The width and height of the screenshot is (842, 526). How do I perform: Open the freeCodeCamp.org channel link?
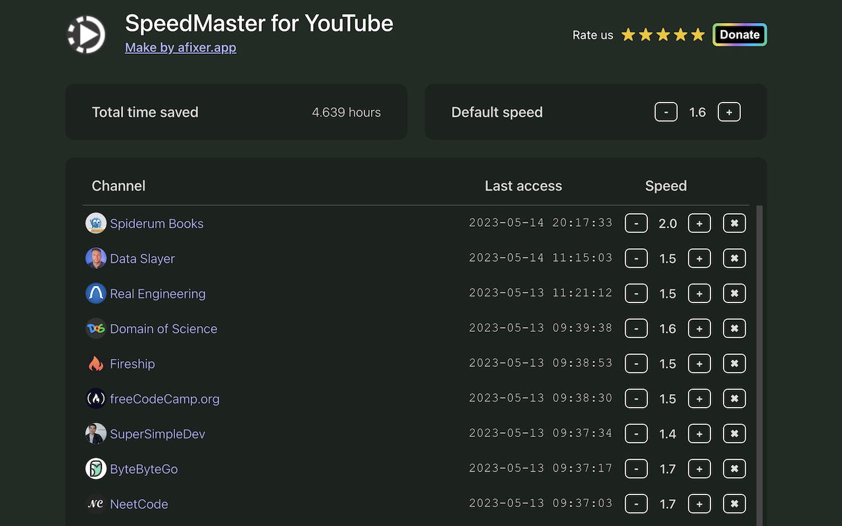tap(164, 399)
